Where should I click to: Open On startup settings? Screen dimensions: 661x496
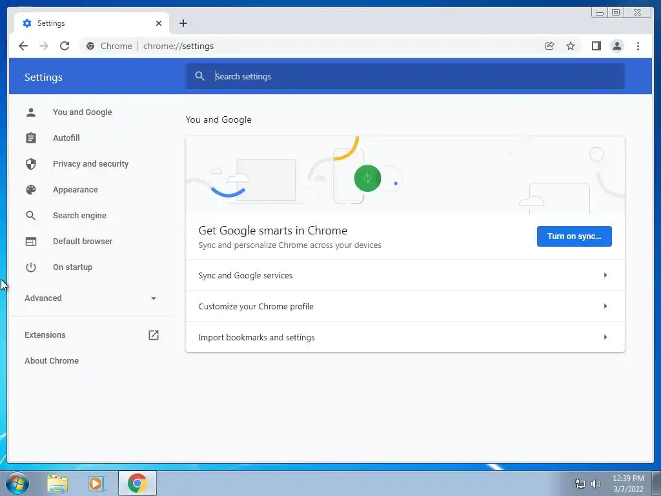click(x=72, y=267)
